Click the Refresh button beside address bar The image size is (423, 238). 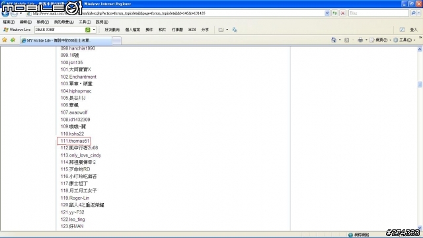(x=335, y=13)
